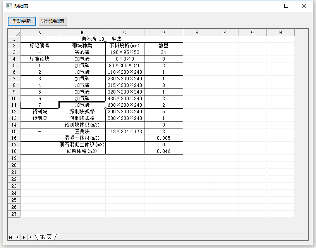Select the 细石混凝土体积(m3) cell
The height and width of the screenshot is (248, 316).
[82, 145]
